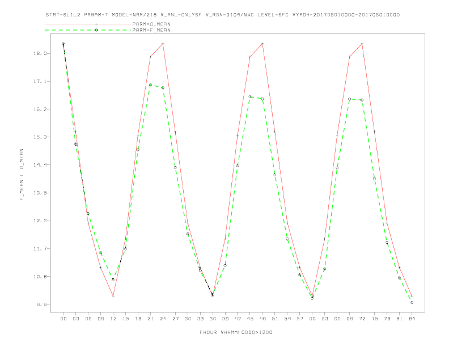Click x-axis tick label 36
Screen dimensions: 449x347
tap(213, 319)
